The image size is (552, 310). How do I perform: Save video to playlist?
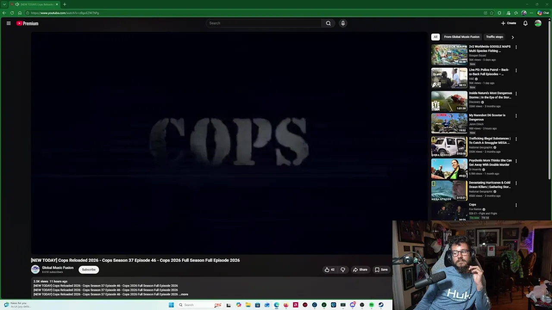(x=381, y=270)
